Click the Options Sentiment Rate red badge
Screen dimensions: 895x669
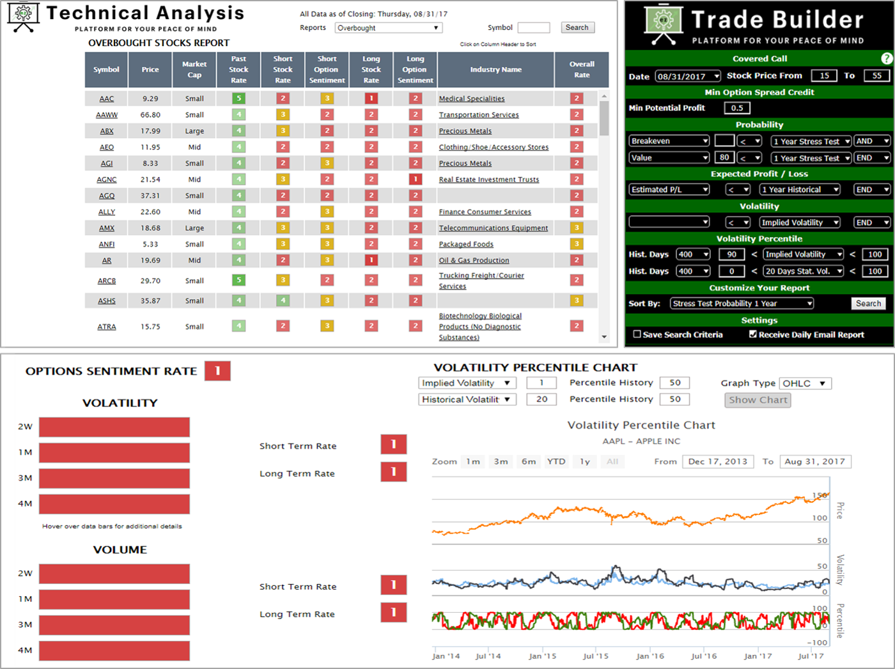coord(217,371)
